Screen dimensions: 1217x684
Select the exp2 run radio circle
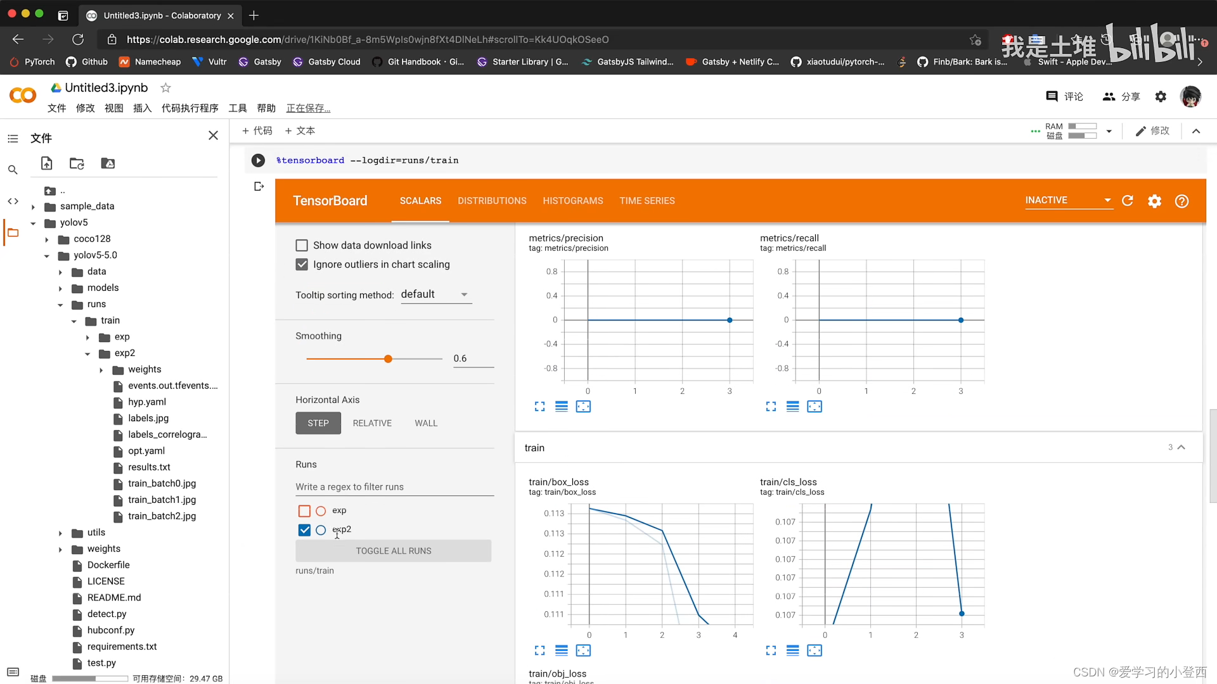point(321,530)
